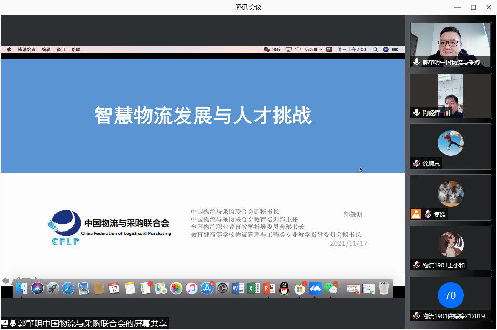Screen dimensions: 497x330
Task: Open Finder from the shared dock
Action: [22, 289]
